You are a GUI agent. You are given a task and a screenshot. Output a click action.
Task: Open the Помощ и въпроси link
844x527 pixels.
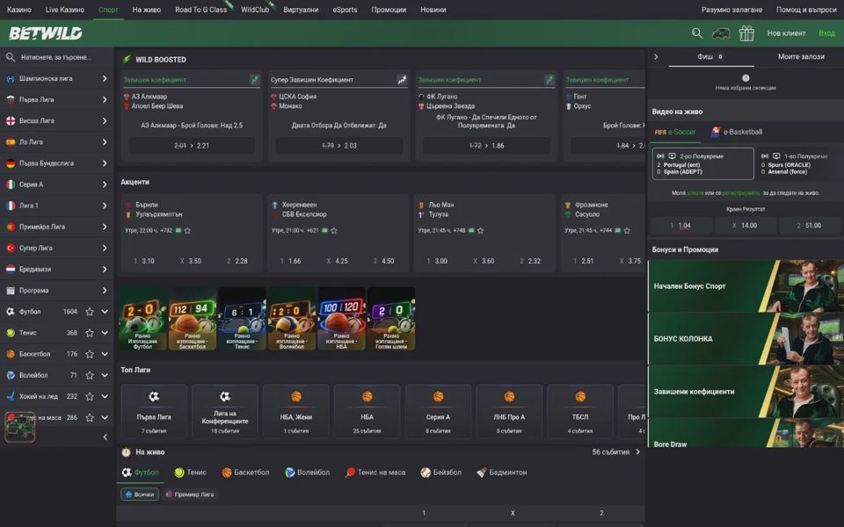coord(806,10)
